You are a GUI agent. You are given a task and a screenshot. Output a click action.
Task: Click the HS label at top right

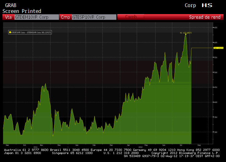pos(207,5)
